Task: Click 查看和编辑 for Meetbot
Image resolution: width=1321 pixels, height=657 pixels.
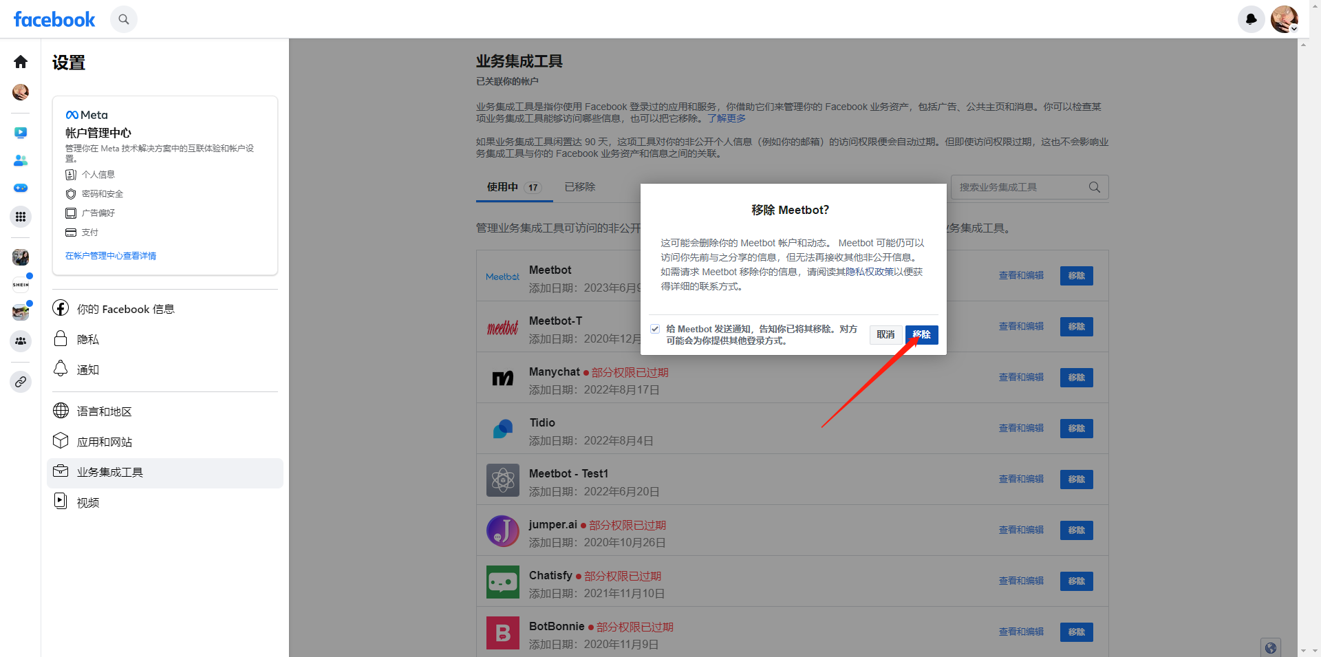Action: [1021, 275]
